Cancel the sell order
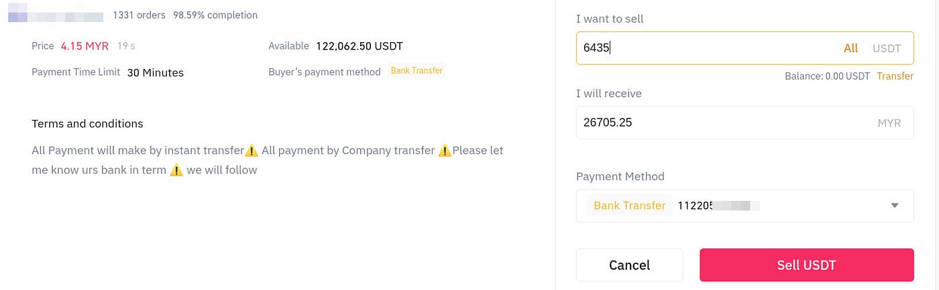The width and height of the screenshot is (939, 290). [x=629, y=265]
